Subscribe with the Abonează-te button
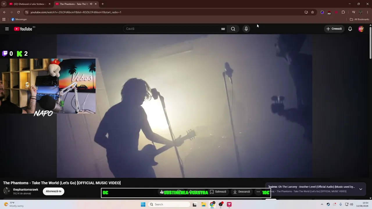 pos(53,191)
